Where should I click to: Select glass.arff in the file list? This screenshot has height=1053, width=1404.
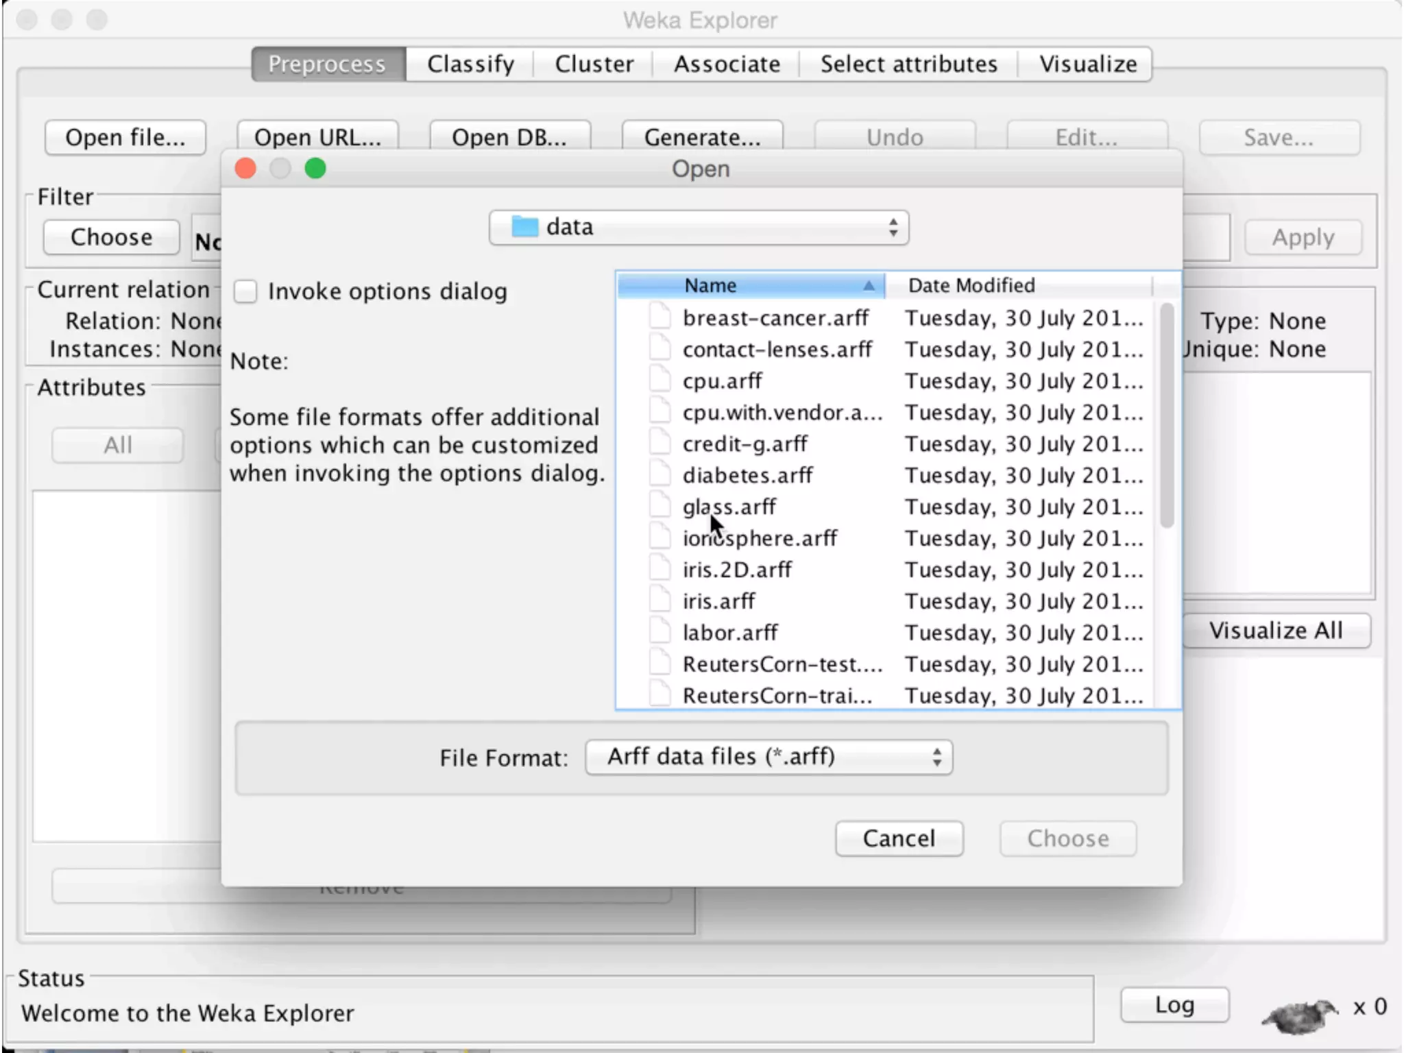tap(729, 507)
